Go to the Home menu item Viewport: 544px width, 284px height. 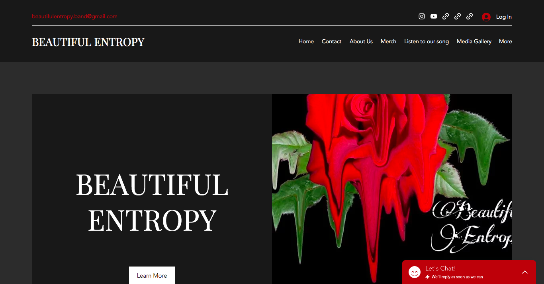coord(306,41)
